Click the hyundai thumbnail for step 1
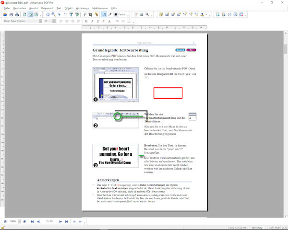 (116, 84)
